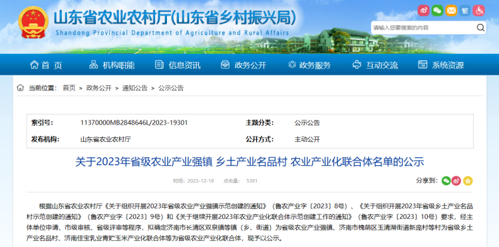The image size is (499, 247).
Task: Click the 分享到 label
Action: [x=427, y=180]
